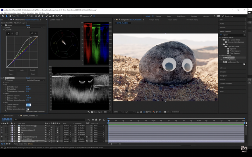Expand the Punchy layer properties
Screen dimensions: 252x157
(10, 128)
